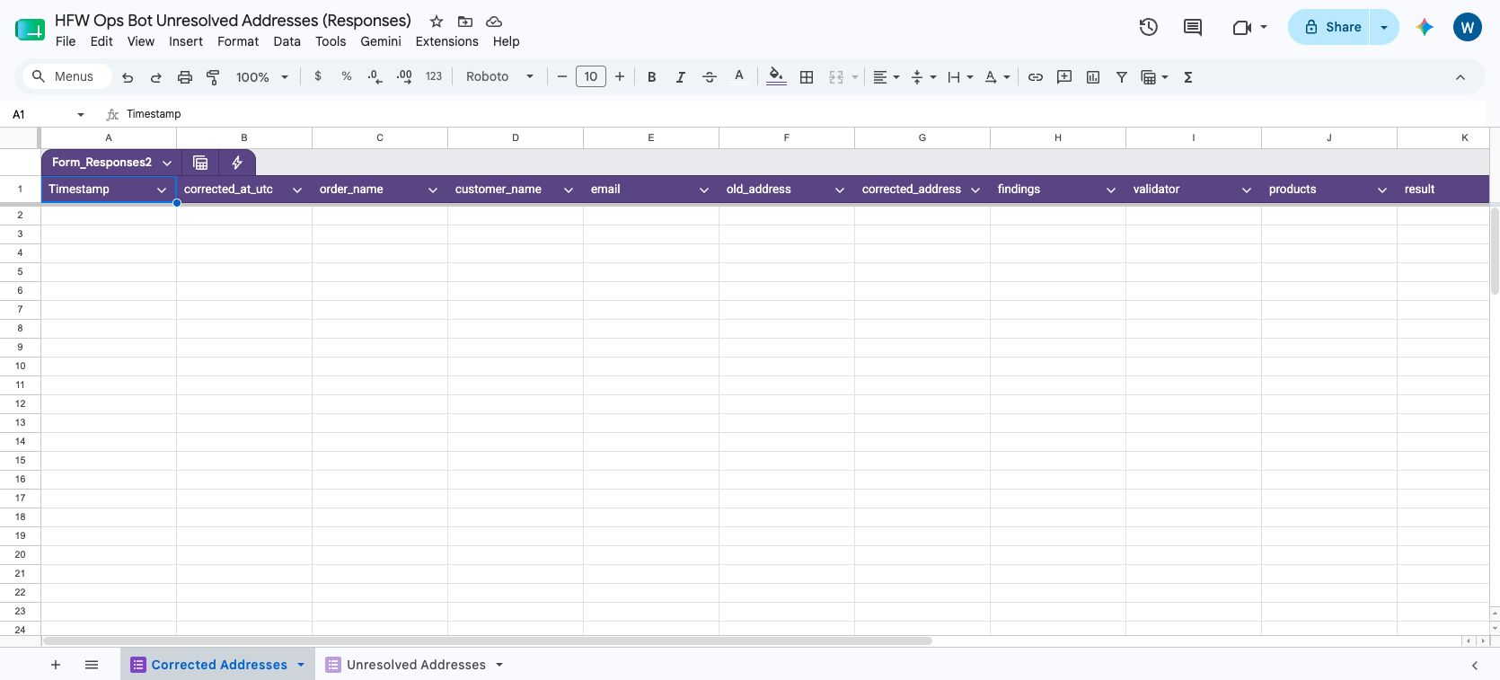This screenshot has height=680, width=1500.
Task: Insert a link with the link icon
Action: coord(1036,77)
